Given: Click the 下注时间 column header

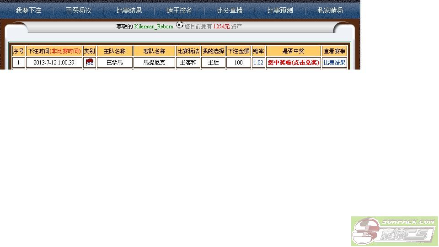Looking at the screenshot, I should pyautogui.click(x=54, y=51).
